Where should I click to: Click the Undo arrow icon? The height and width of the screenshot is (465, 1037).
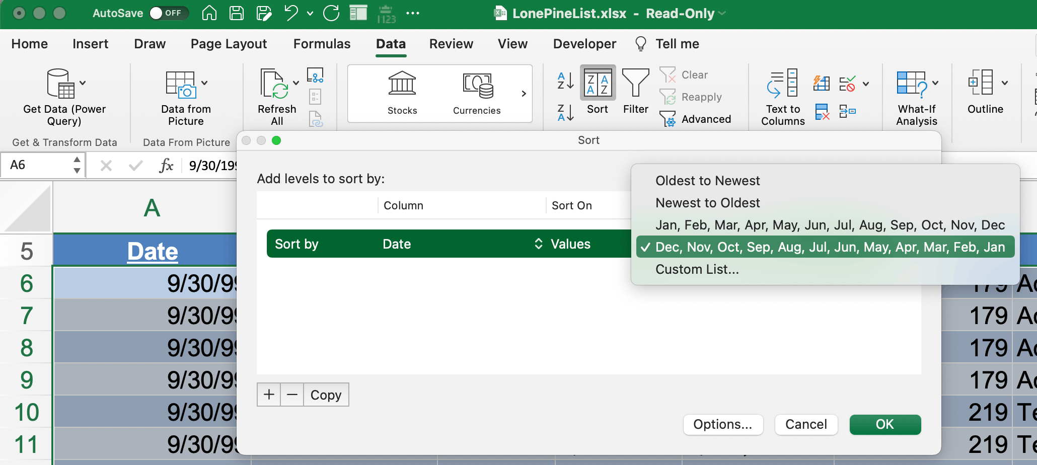tap(291, 13)
